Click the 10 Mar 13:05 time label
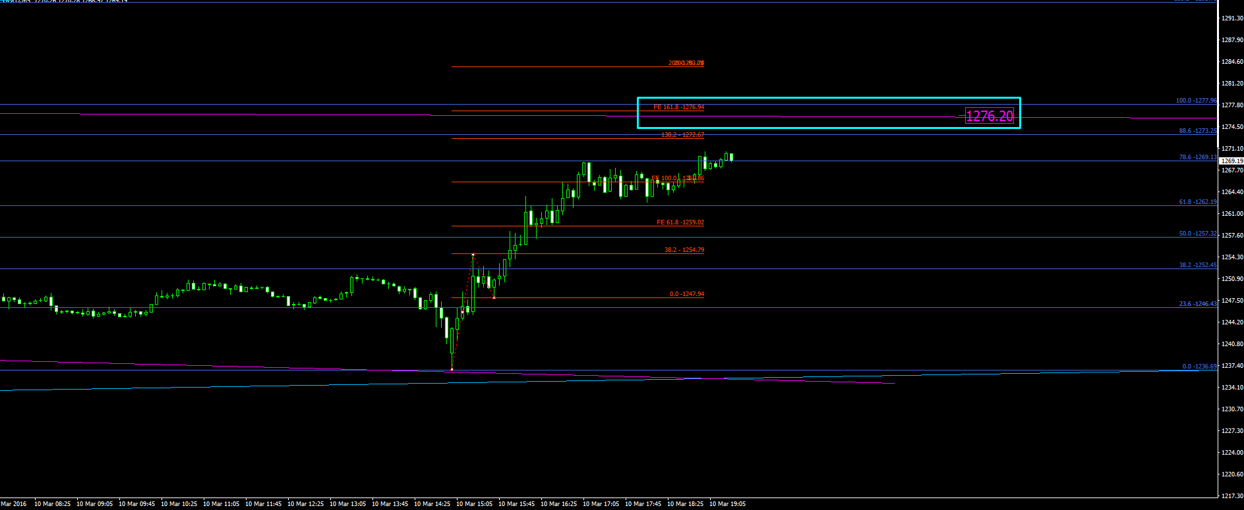 point(347,504)
